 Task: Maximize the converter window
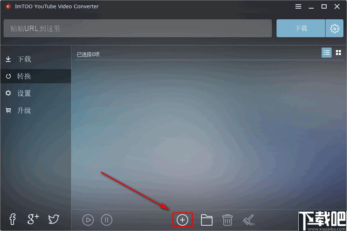click(x=324, y=6)
